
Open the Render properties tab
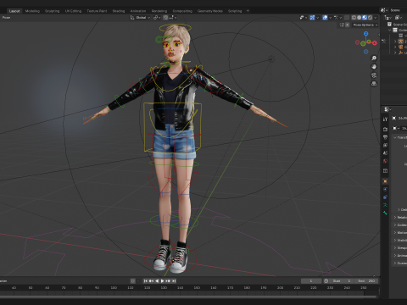[x=385, y=129]
